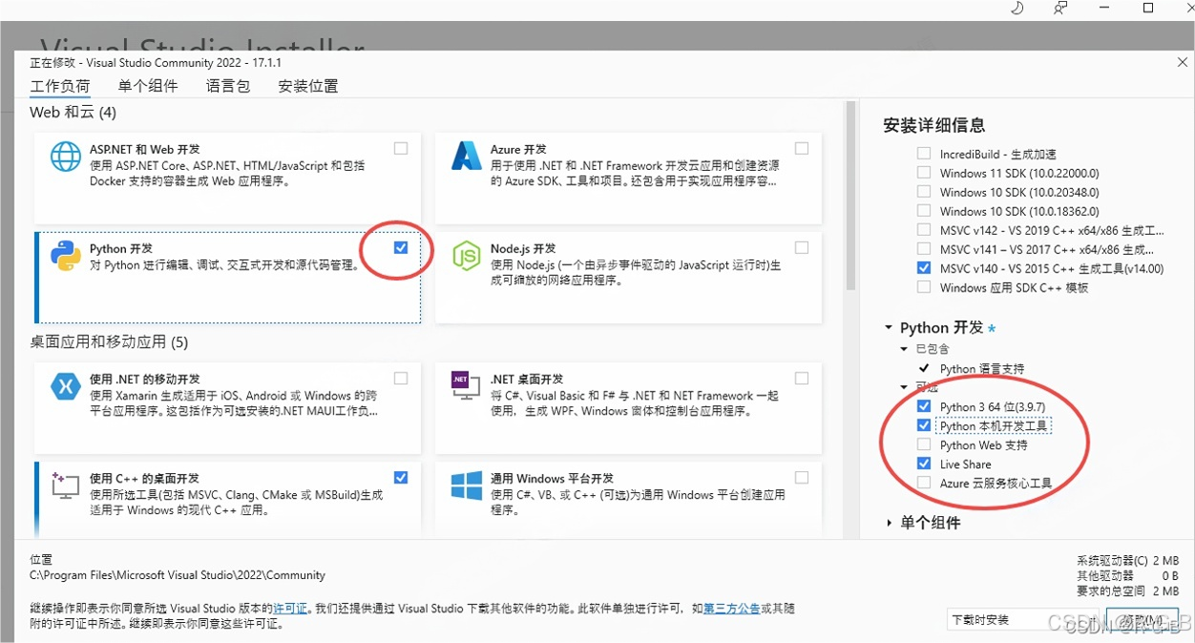
Task: Click the .NET 桌面开发 icon
Action: click(465, 387)
